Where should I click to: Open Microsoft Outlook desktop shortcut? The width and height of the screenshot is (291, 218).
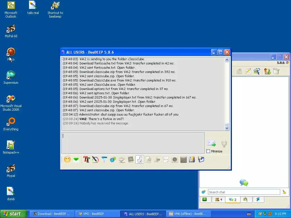(11, 9)
